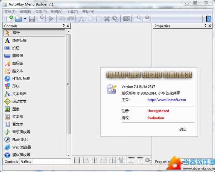This screenshot has width=215, height=172.
Task: Select the 滚动文本 scrolling text control
Action: (x=34, y=101)
